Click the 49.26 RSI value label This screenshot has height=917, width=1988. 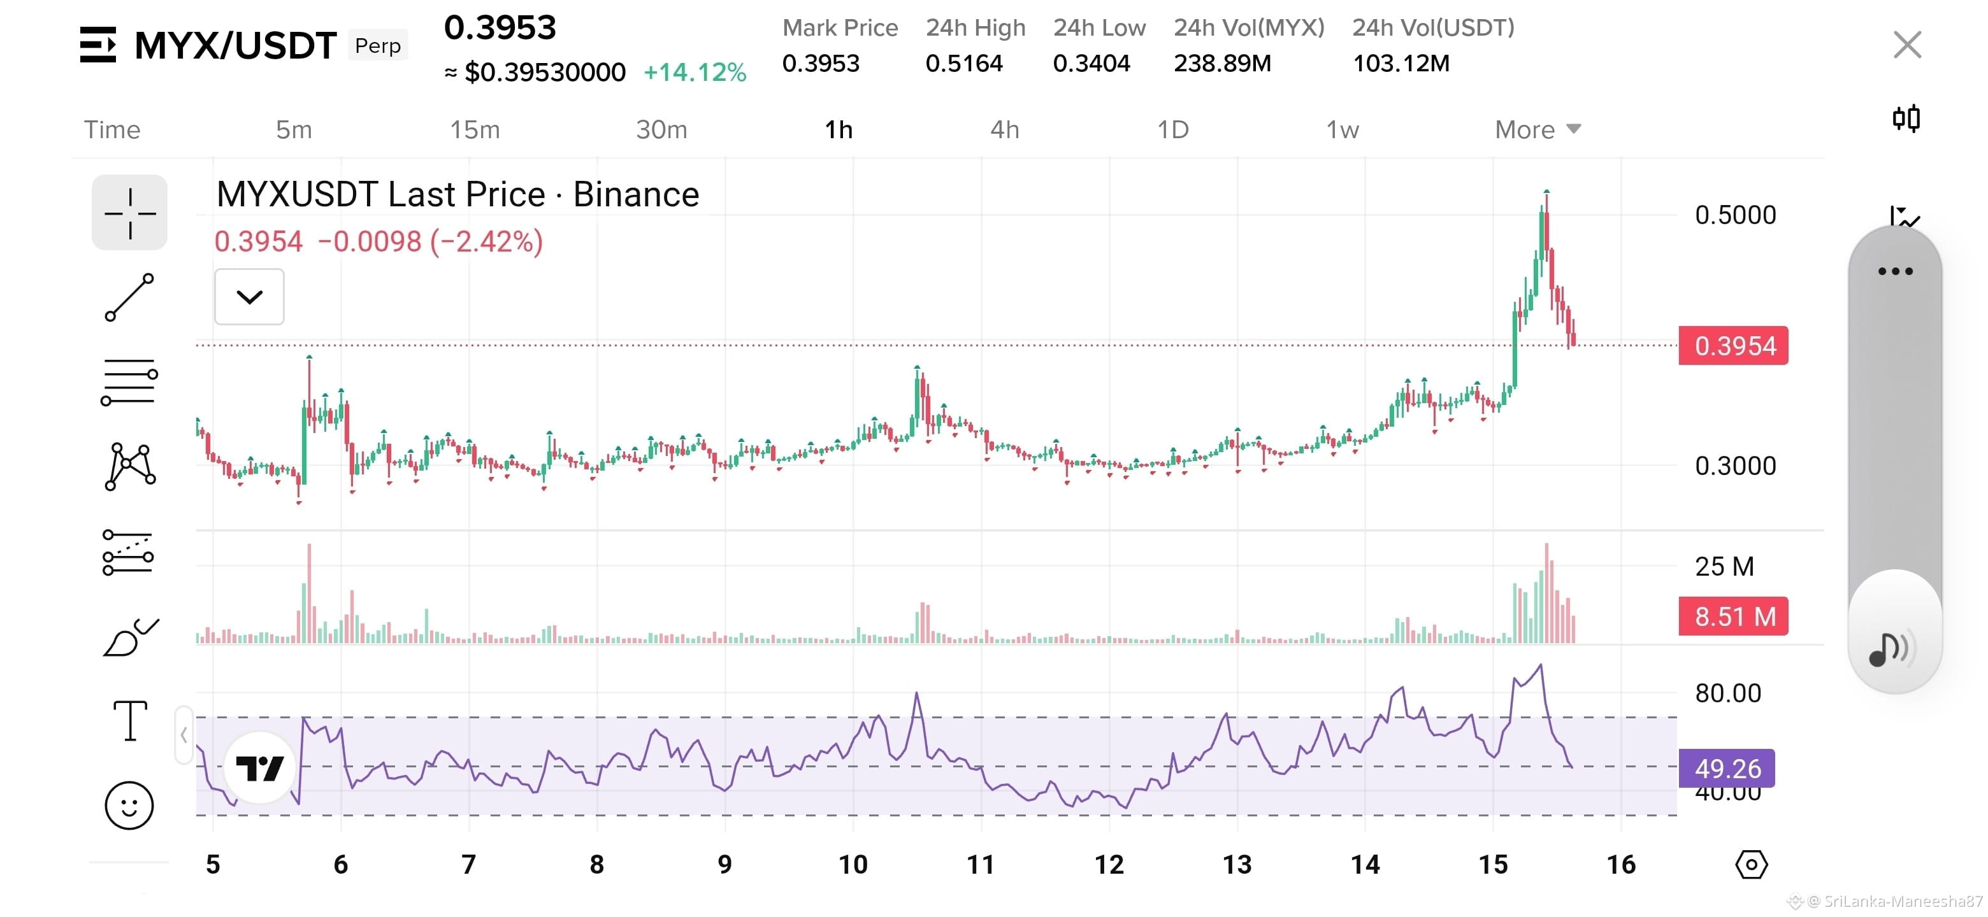tap(1727, 768)
